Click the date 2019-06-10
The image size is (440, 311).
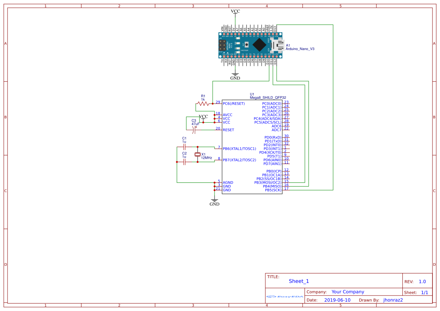tap(337, 300)
